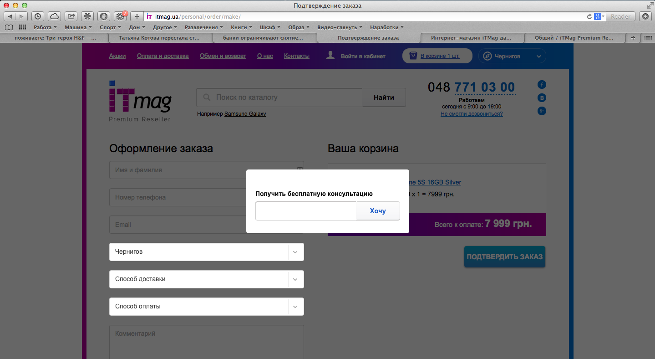655x359 pixels.
Task: Click the consultation popup input field
Action: [x=306, y=211]
